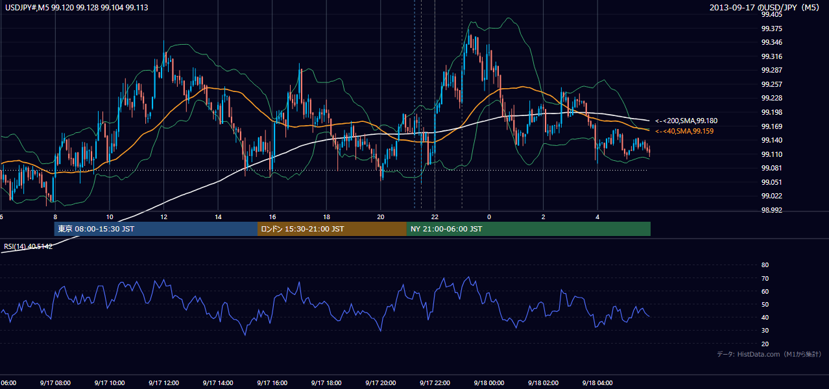Open the HistData.com data source credit
This screenshot has width=829, height=389.
[769, 354]
